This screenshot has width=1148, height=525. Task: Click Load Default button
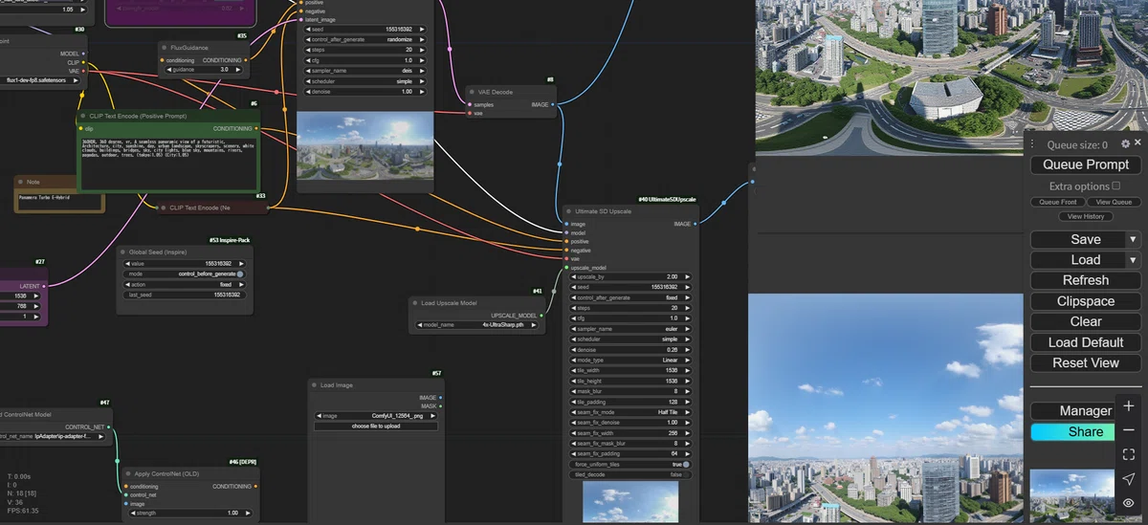point(1086,342)
